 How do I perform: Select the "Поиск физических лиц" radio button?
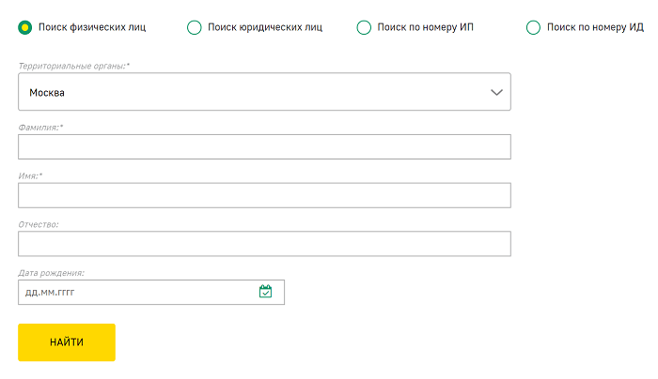(25, 27)
